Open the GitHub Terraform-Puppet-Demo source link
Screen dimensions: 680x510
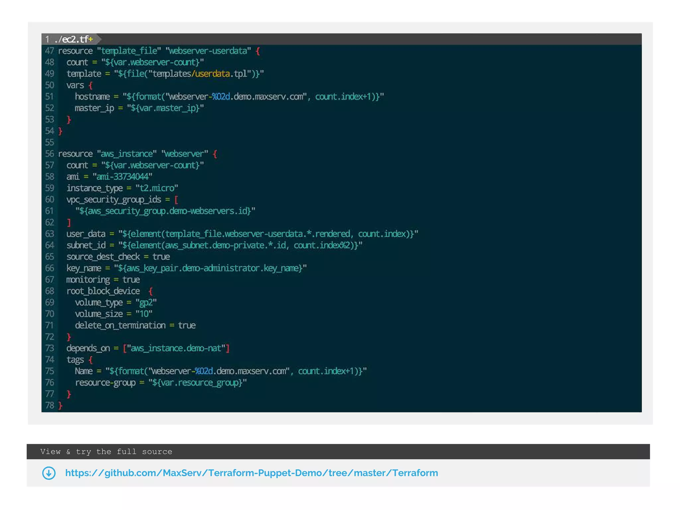pos(251,473)
